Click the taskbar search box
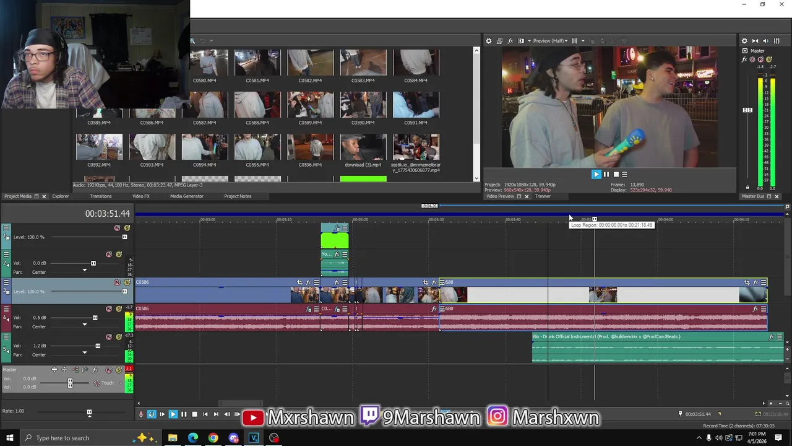 (92, 438)
